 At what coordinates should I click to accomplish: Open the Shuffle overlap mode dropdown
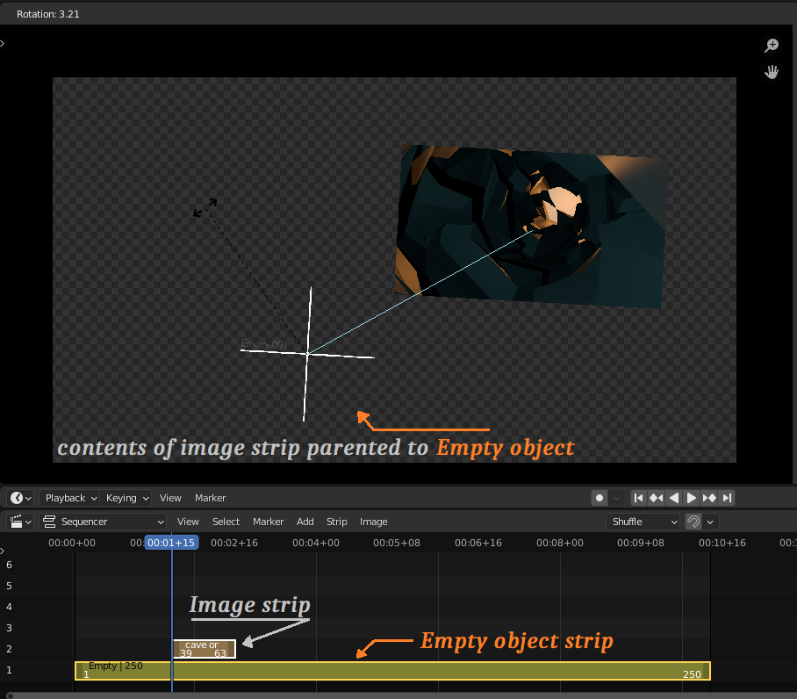[643, 522]
